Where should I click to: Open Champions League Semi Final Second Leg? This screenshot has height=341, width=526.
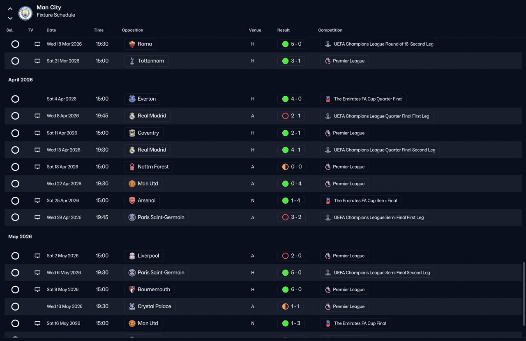[377, 273]
